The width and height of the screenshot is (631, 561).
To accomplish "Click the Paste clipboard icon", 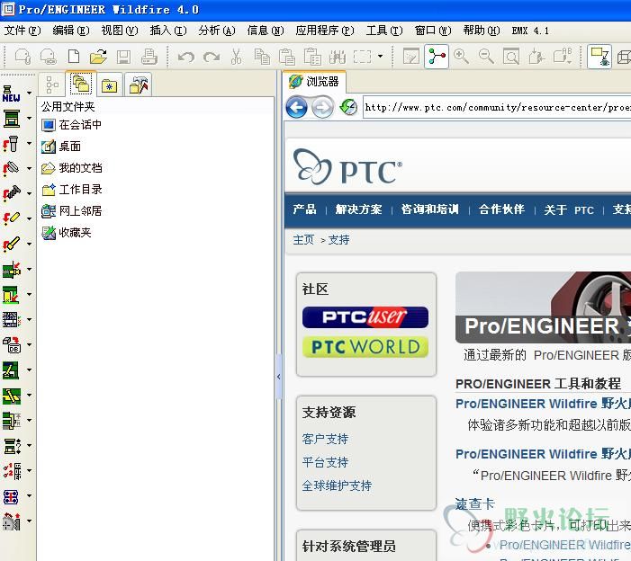I will tap(287, 57).
